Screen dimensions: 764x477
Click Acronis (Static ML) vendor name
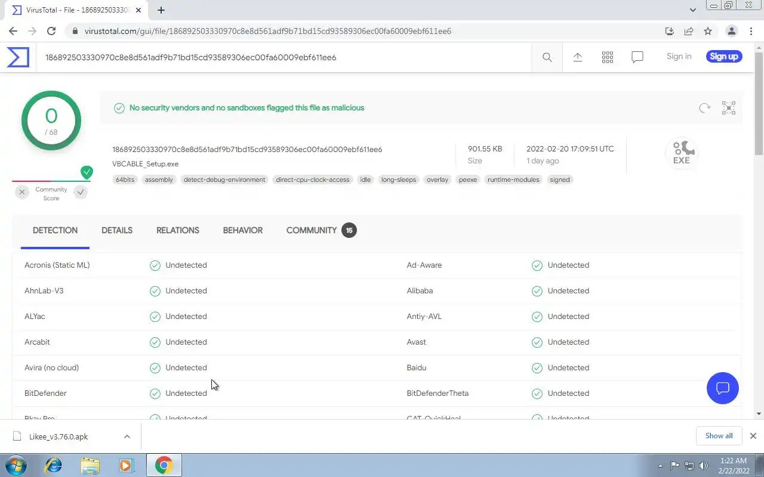[x=57, y=265]
